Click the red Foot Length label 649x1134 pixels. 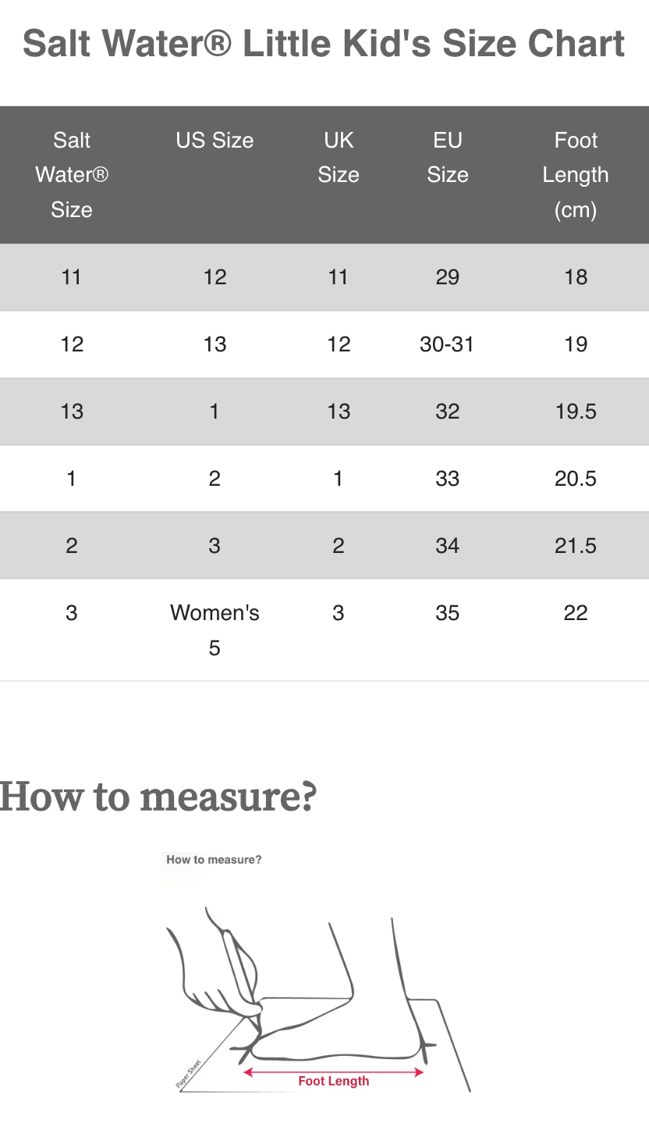(x=334, y=1082)
